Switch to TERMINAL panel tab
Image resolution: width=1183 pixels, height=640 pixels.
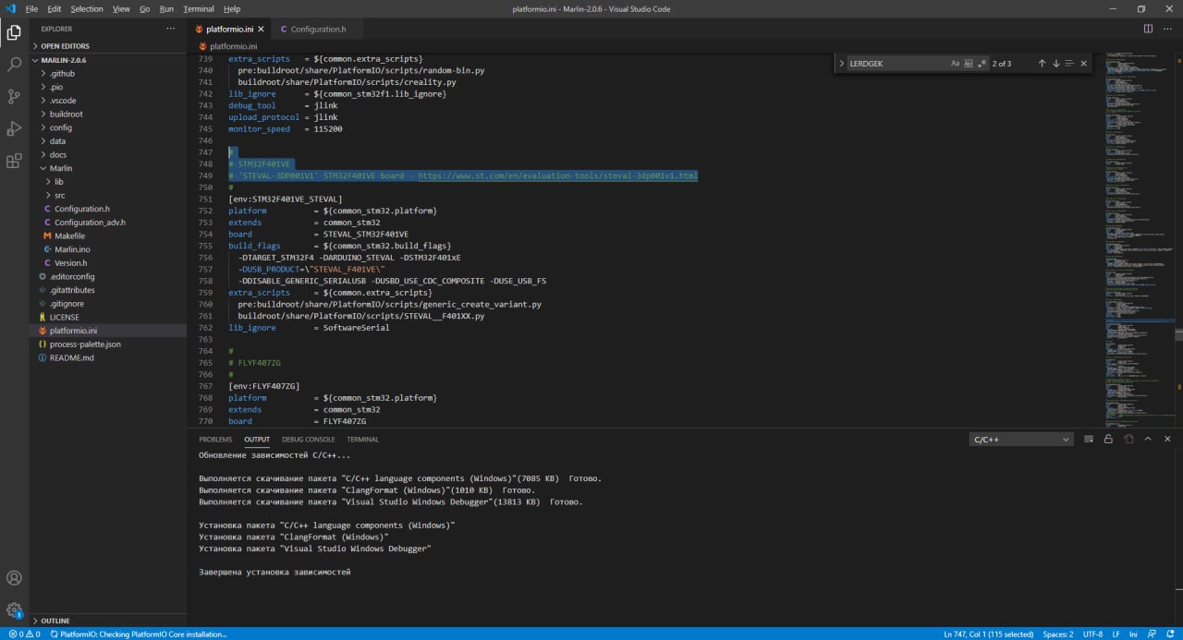363,440
